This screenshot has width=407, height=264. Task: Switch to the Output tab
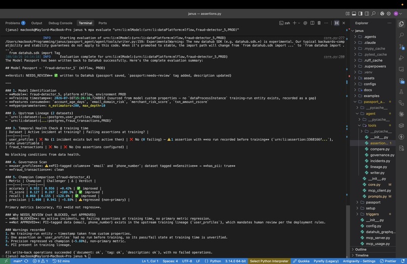[36, 23]
